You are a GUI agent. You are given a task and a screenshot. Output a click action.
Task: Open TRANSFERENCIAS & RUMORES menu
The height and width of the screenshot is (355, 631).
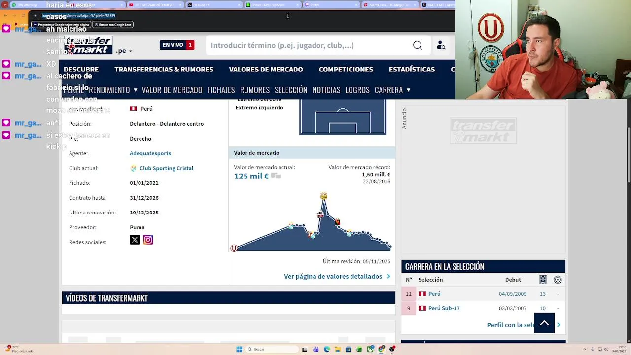pos(164,70)
